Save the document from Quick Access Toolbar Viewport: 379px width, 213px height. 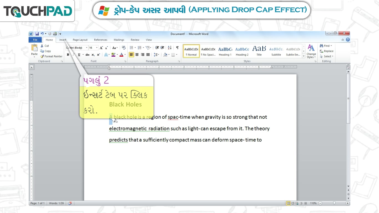37,34
